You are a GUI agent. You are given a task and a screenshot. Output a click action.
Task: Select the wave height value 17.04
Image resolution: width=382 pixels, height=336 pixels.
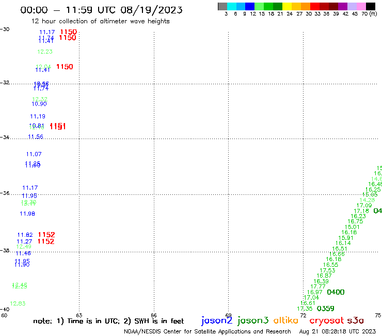pos(311,297)
